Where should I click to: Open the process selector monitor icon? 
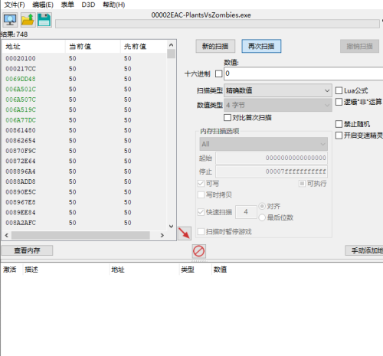[x=10, y=20]
